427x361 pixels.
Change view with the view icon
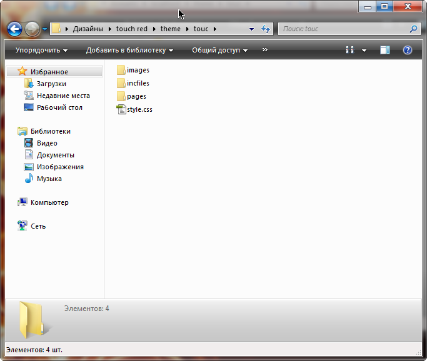[350, 50]
